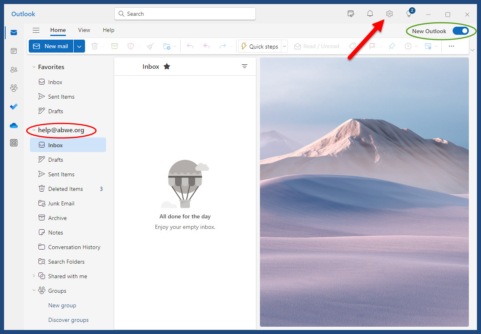
Task: Click the Categorize tag icon
Action: [353, 46]
